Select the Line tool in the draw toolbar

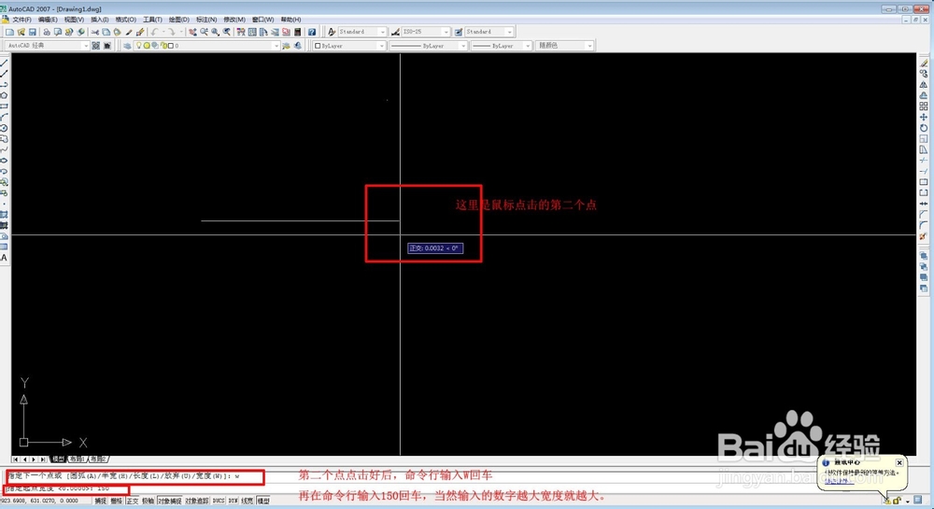(x=4, y=63)
